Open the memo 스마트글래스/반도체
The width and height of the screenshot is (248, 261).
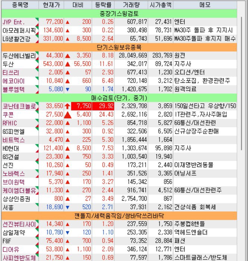tap(201, 258)
